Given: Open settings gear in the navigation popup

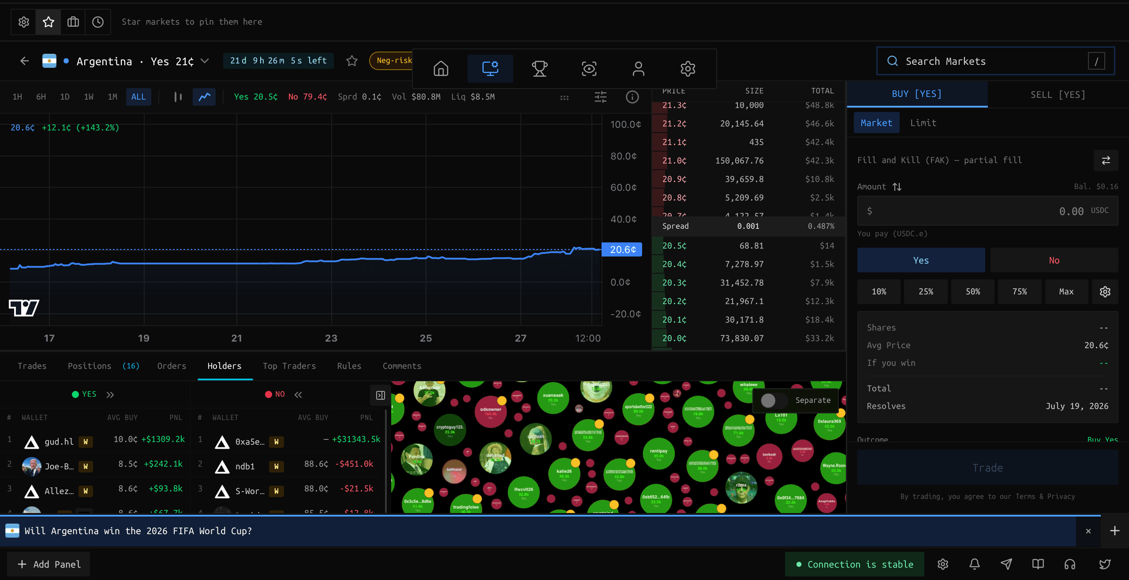Looking at the screenshot, I should [x=688, y=69].
